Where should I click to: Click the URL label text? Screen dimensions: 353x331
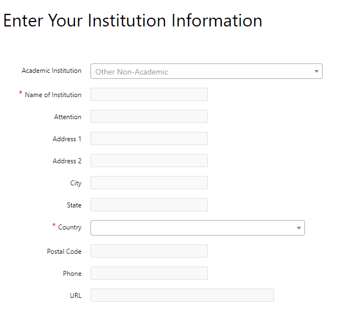coord(76,296)
